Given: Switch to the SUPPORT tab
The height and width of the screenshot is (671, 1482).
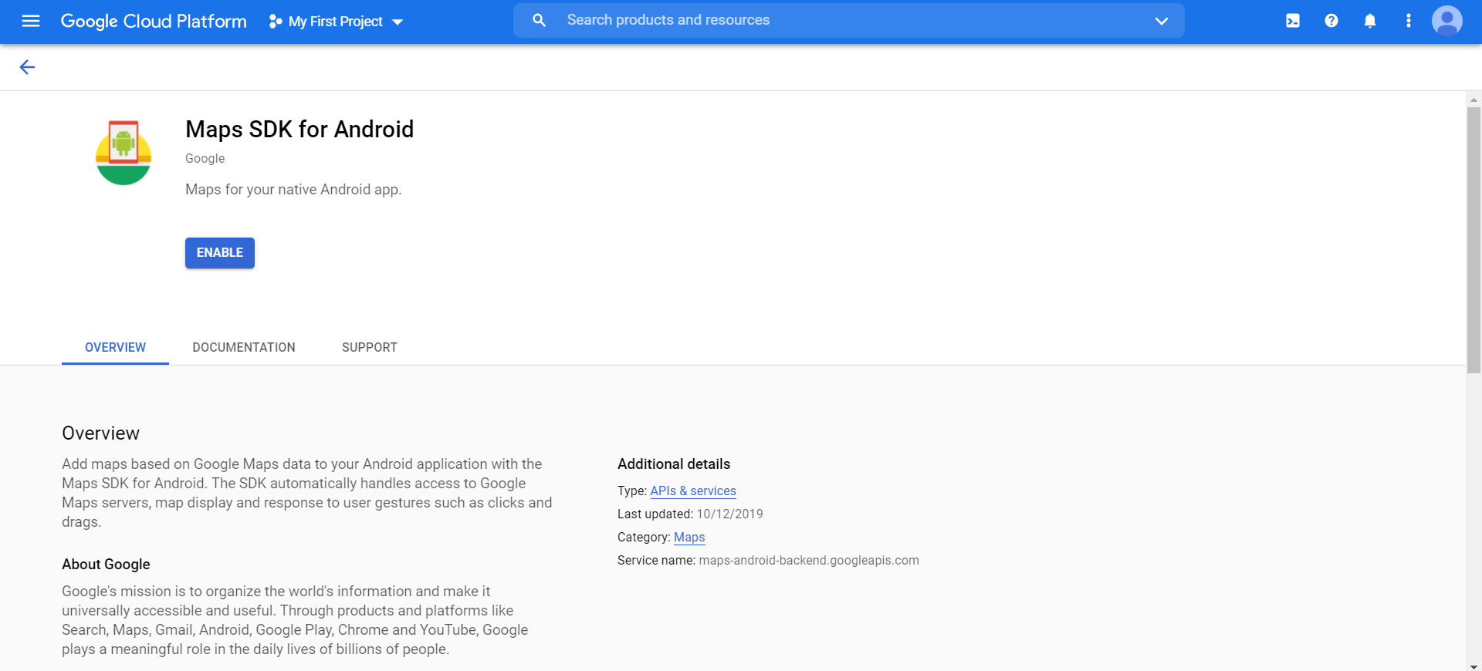Looking at the screenshot, I should click(370, 347).
